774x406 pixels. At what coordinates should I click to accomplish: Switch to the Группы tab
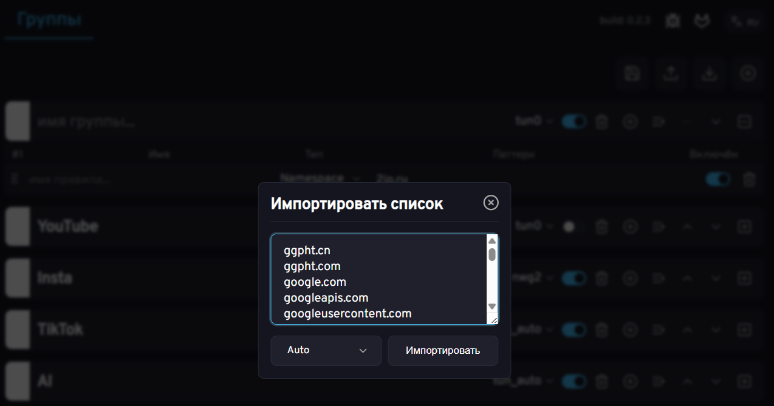[49, 19]
